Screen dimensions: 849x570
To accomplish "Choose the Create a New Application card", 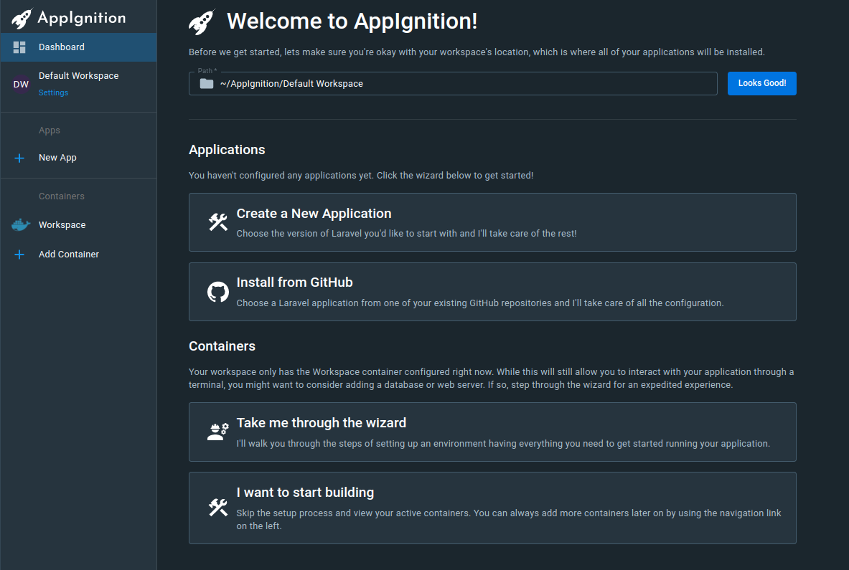I will [x=492, y=222].
